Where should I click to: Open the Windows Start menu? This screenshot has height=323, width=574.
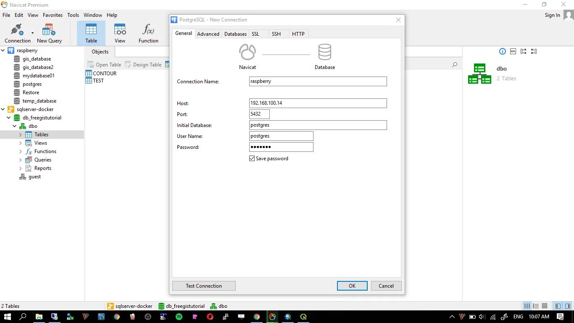[x=8, y=317]
